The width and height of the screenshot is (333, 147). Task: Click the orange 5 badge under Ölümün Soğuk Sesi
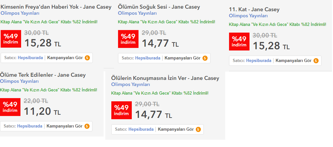coord(205,58)
